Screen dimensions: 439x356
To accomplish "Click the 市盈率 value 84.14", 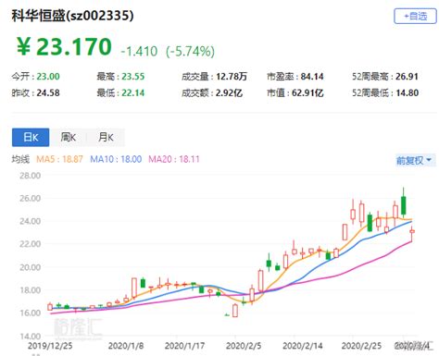I will click(x=312, y=77).
